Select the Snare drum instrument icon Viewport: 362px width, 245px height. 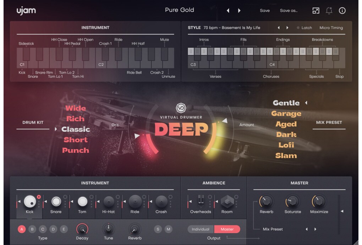(56, 201)
